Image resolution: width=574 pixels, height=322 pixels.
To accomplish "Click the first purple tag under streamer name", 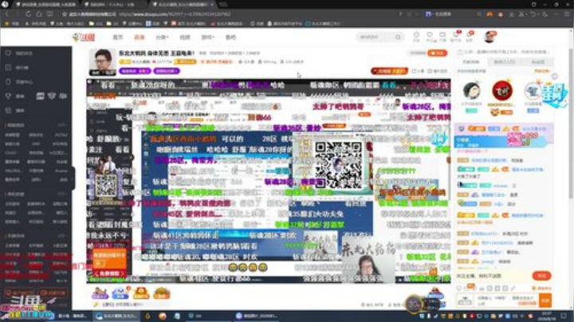I will (135, 71).
